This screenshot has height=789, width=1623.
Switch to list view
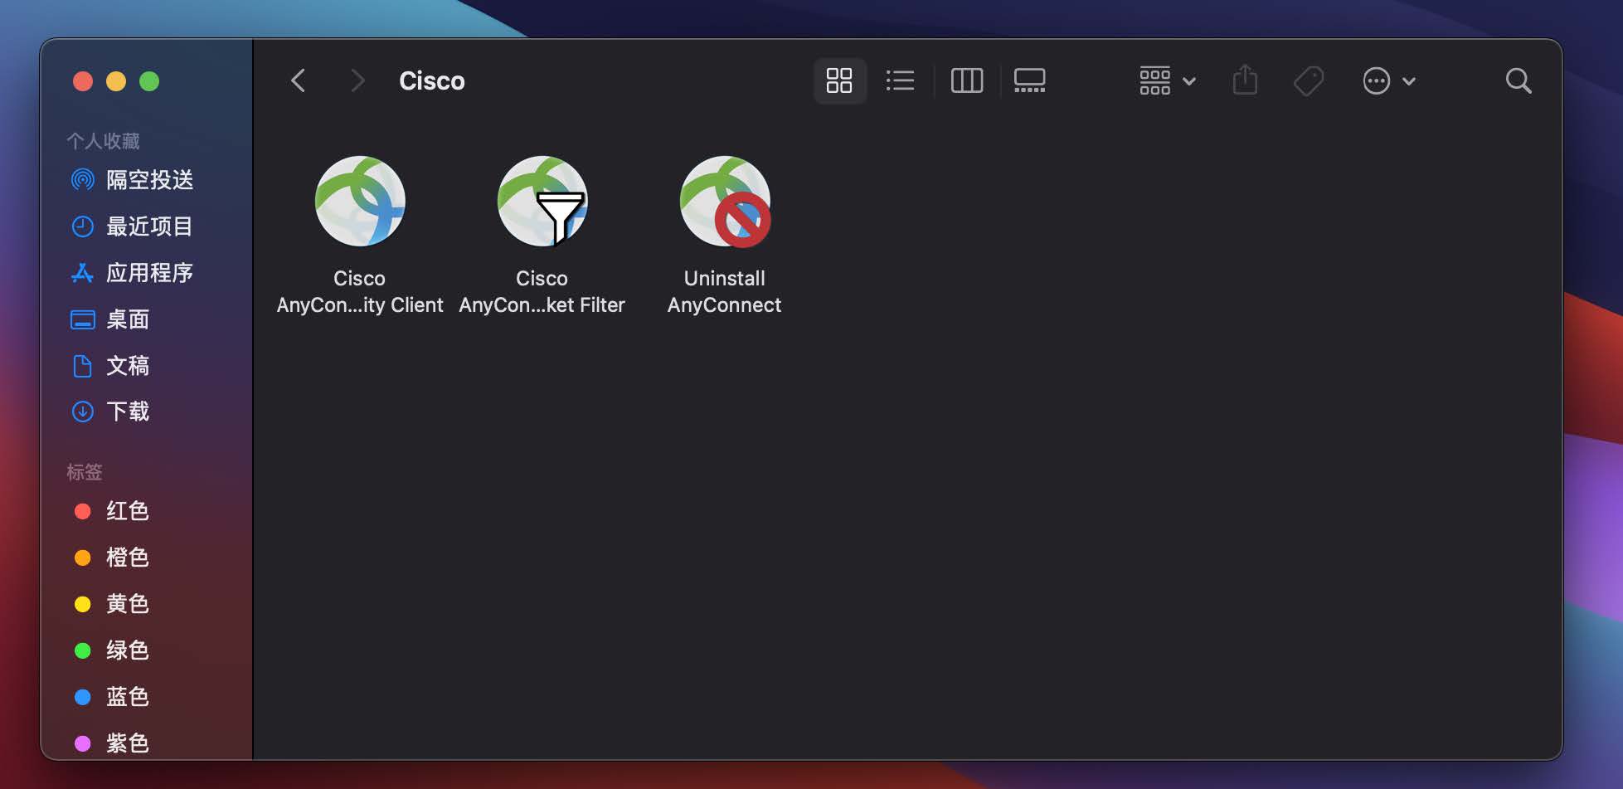point(900,80)
